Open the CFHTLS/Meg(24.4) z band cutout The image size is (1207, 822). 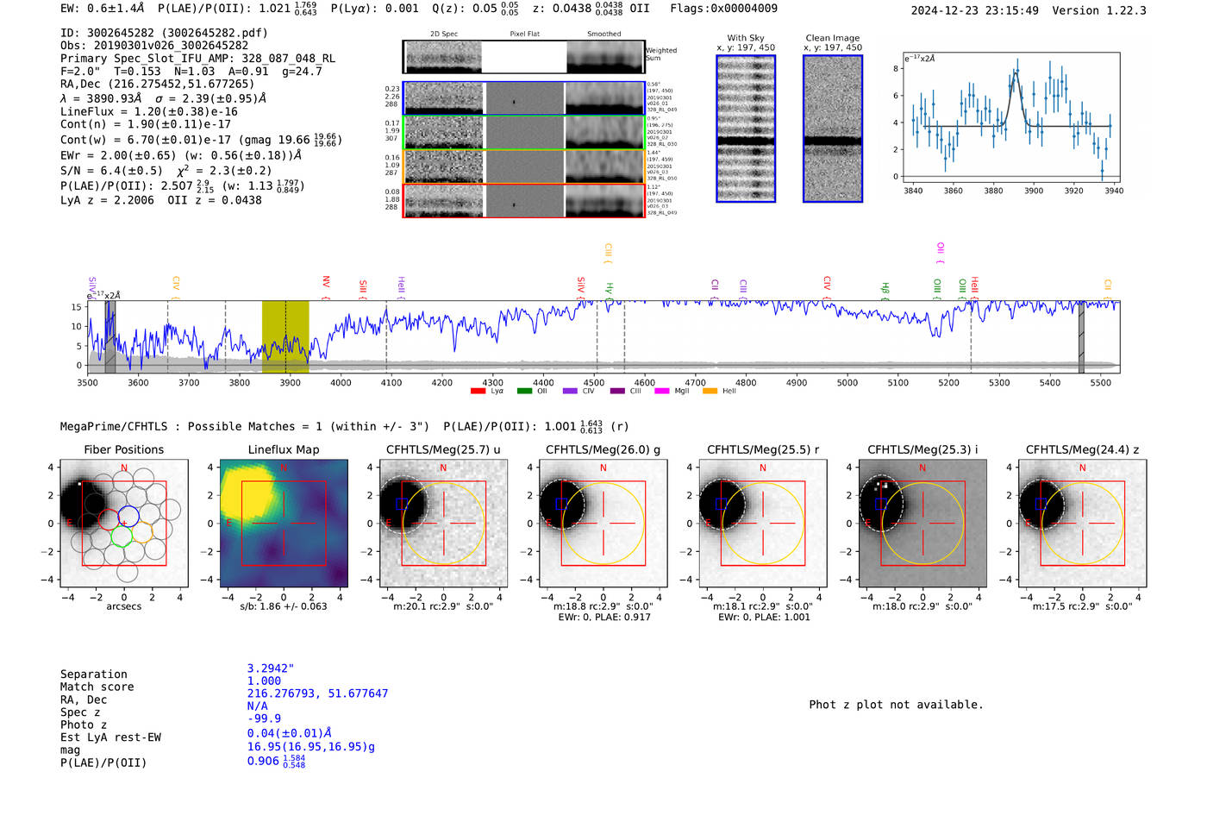(1082, 523)
